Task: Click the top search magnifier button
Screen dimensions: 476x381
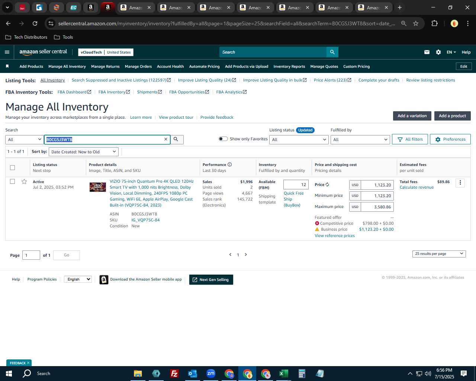Action: [332, 52]
